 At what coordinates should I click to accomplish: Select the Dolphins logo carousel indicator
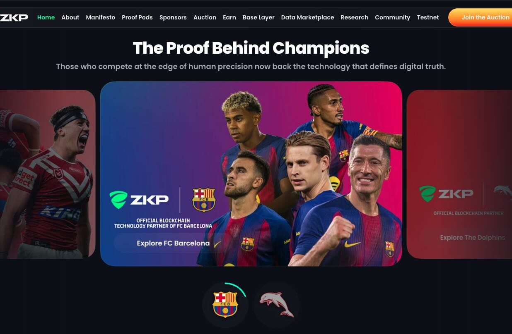click(x=277, y=305)
